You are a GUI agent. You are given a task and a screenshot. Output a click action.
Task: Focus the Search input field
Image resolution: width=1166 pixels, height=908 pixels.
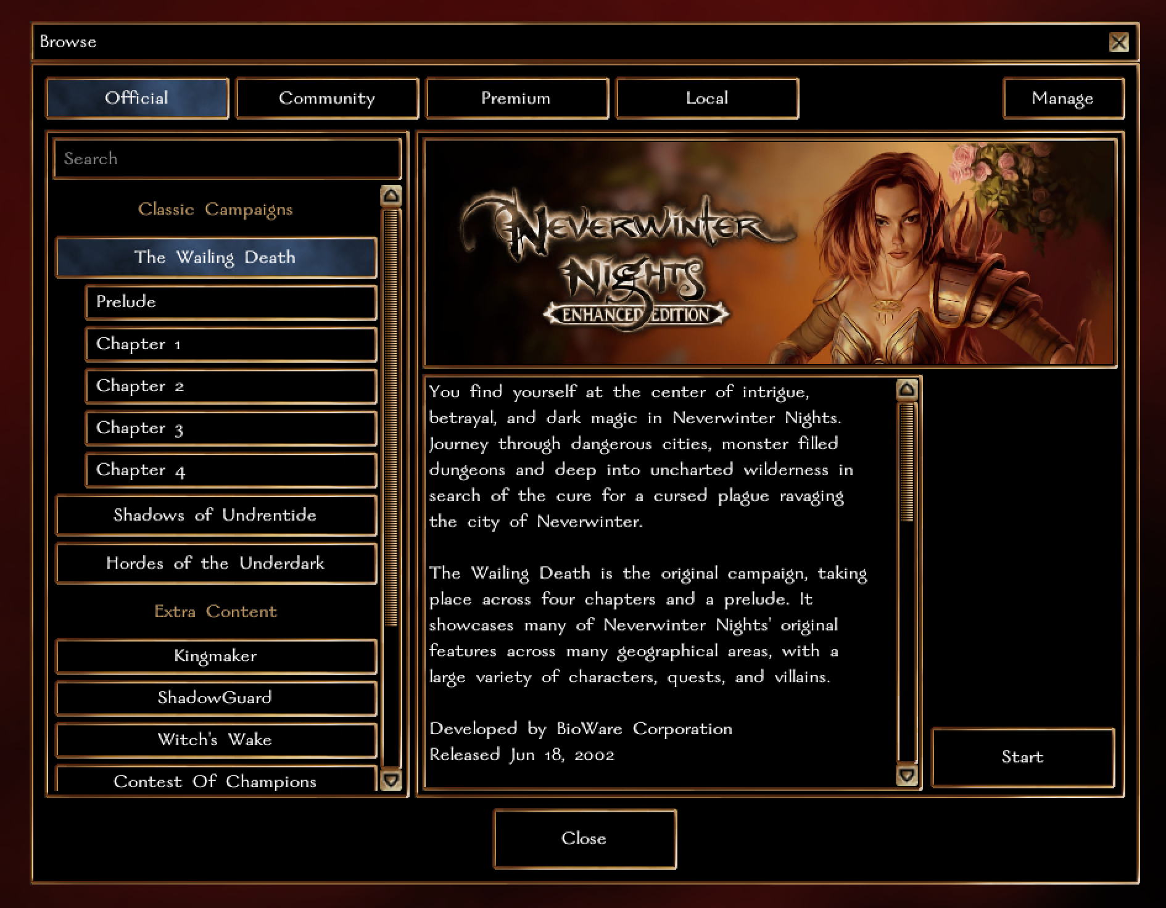(x=227, y=159)
